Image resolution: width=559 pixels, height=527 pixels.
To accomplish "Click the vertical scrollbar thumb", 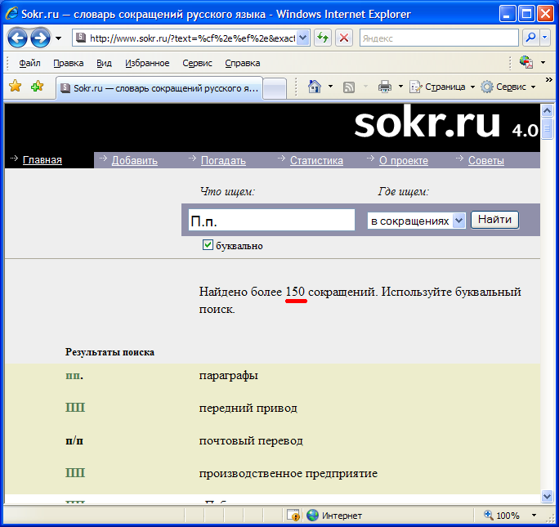I will [547, 128].
